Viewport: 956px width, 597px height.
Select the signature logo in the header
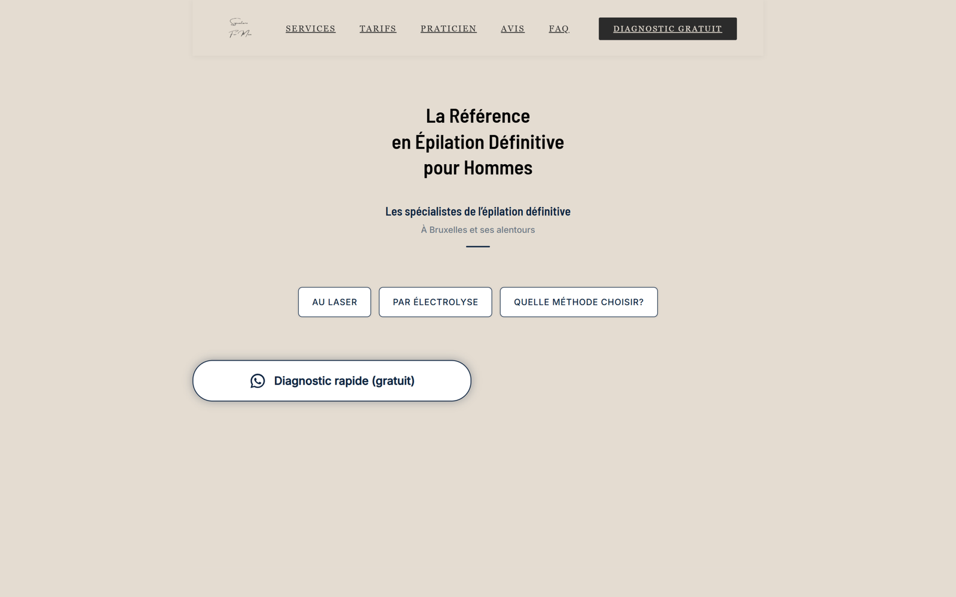tap(239, 28)
